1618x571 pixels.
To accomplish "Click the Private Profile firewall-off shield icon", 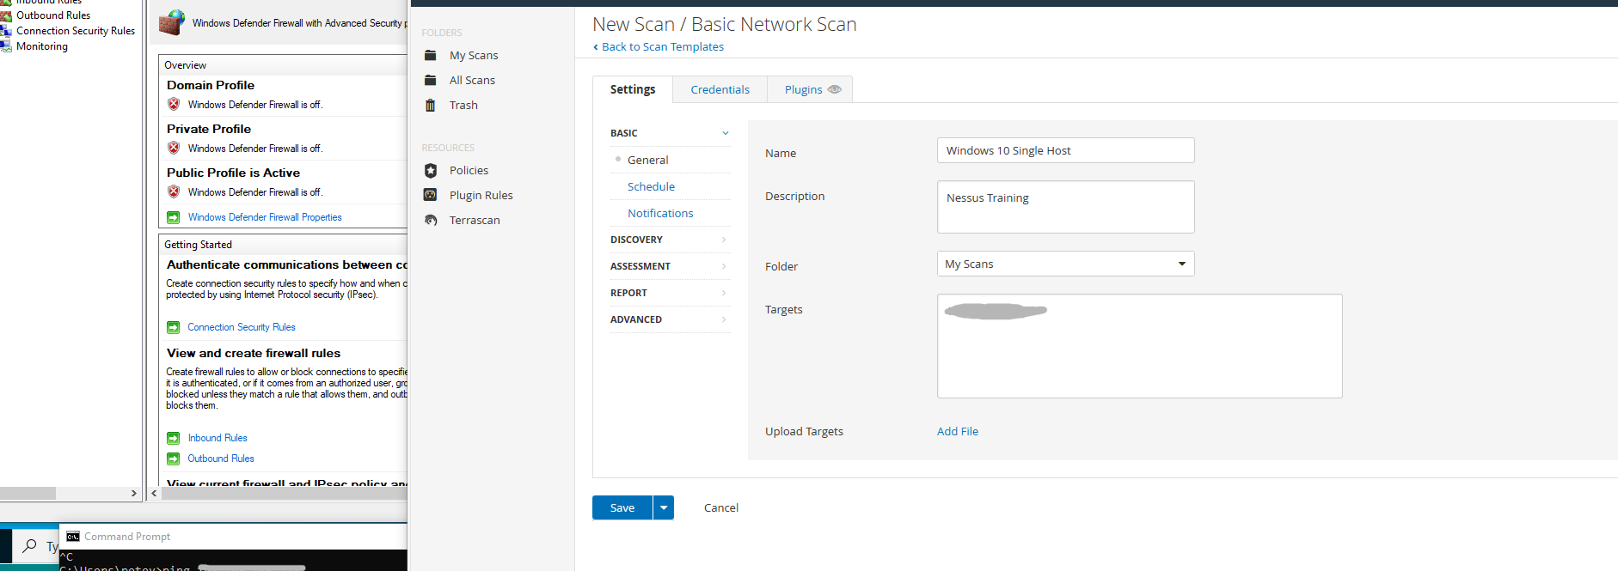I will [x=174, y=148].
